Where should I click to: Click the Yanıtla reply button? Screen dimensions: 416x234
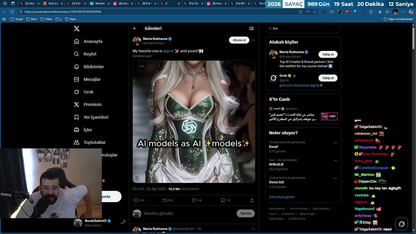[x=246, y=214]
